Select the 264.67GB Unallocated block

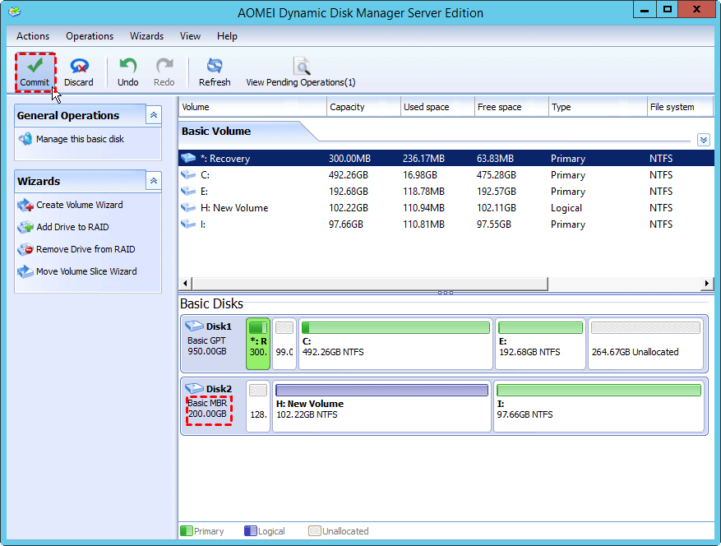pos(645,344)
